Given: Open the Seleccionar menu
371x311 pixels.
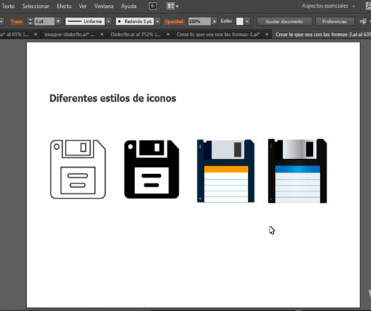Looking at the screenshot, I should pos(36,6).
